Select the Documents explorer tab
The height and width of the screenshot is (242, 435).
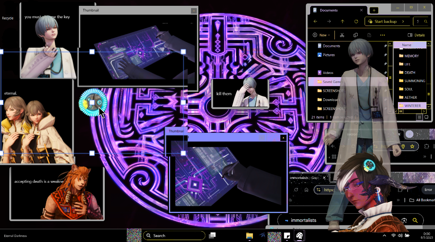coord(338,10)
